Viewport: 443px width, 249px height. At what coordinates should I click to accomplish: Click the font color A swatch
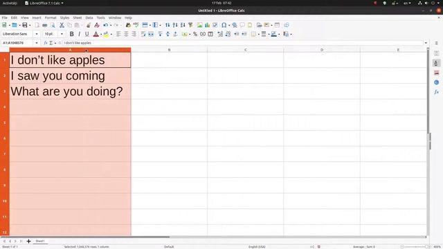pos(96,34)
